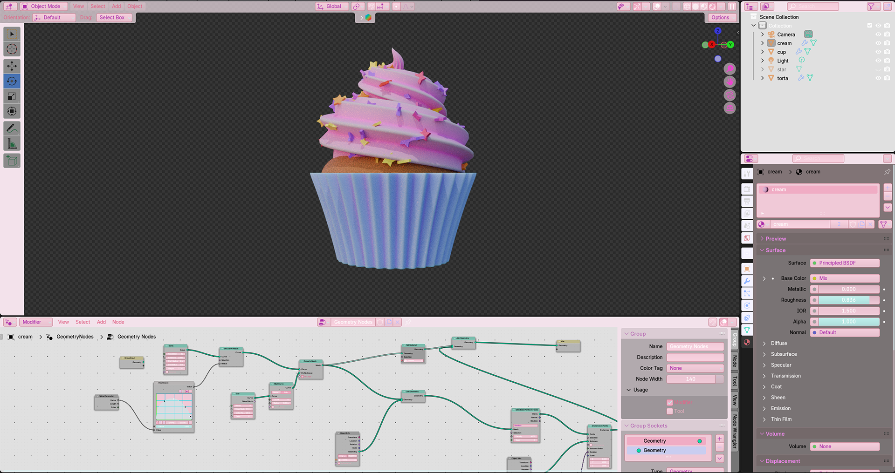Toggle snapping magnet in the viewport header

click(x=372, y=7)
